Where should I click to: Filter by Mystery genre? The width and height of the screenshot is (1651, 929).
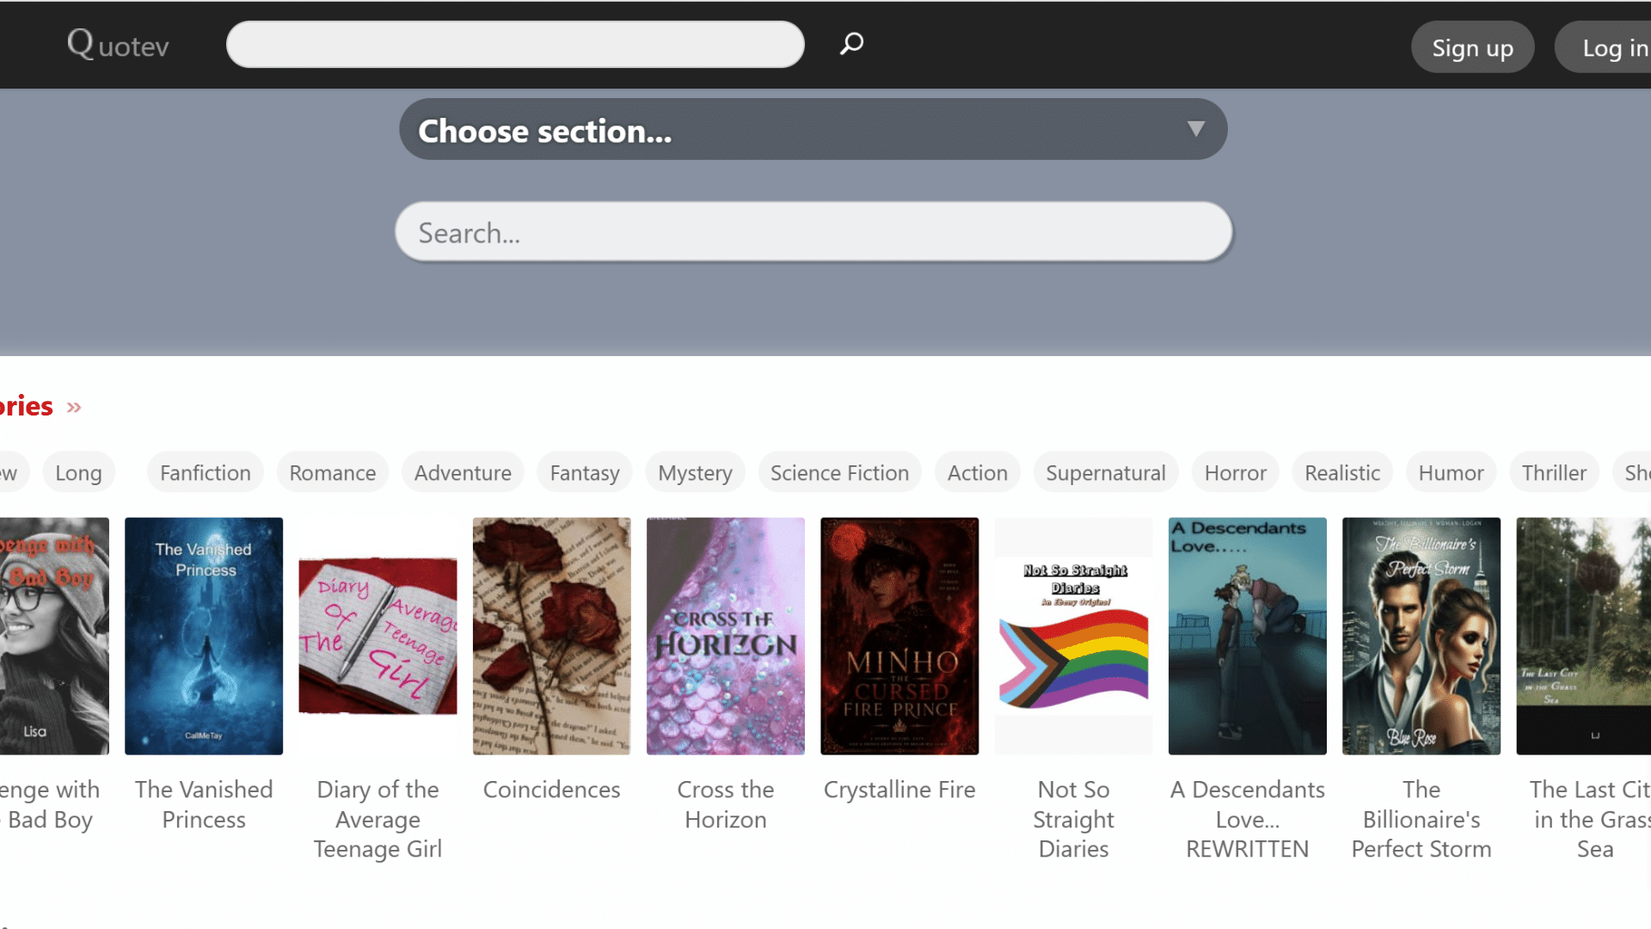pyautogui.click(x=695, y=472)
